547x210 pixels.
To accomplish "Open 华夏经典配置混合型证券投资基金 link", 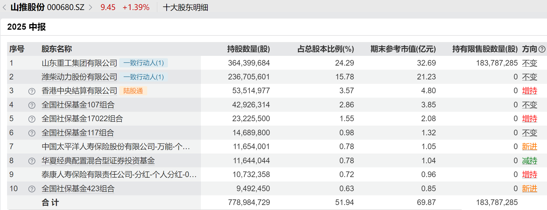I will coord(98,161).
